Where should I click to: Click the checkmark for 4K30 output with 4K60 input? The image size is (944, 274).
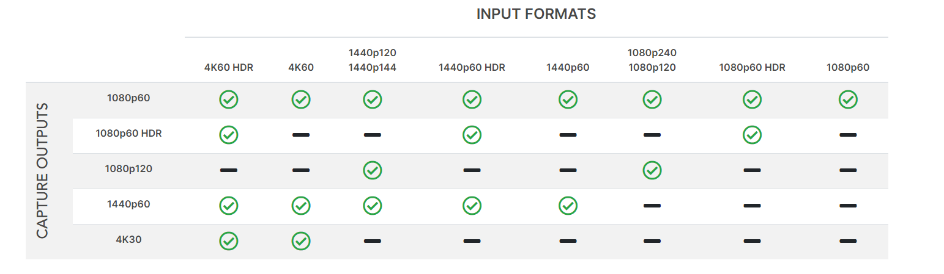click(301, 241)
